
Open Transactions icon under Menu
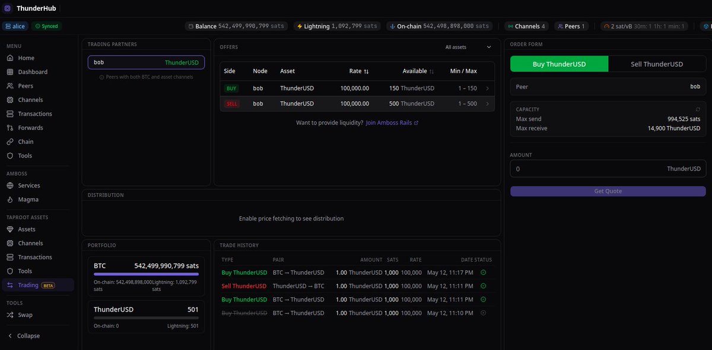[10, 114]
